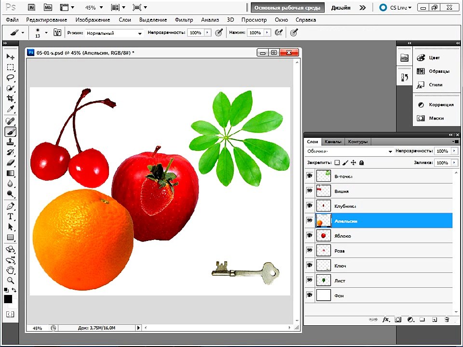The image size is (463, 347).
Task: Open the Непрозрачность slider arrow in options bar
Action: [208, 32]
